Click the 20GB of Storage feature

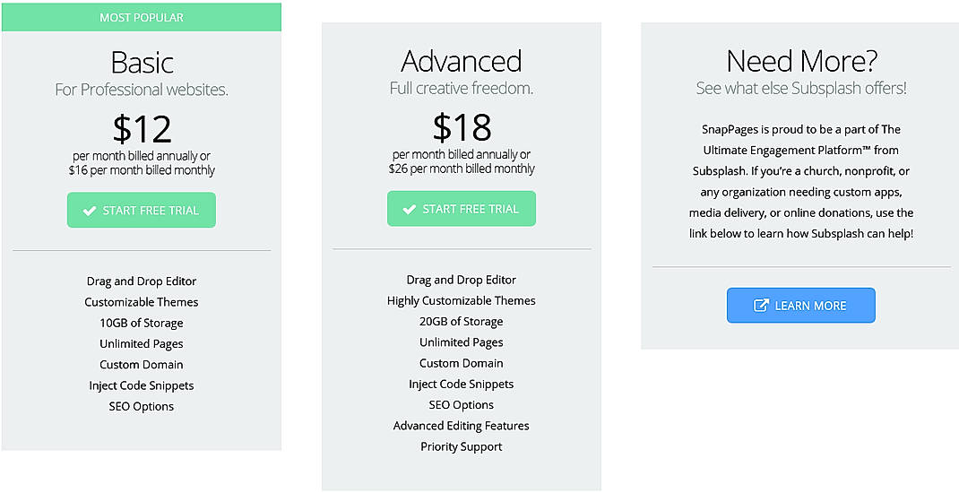tap(462, 321)
